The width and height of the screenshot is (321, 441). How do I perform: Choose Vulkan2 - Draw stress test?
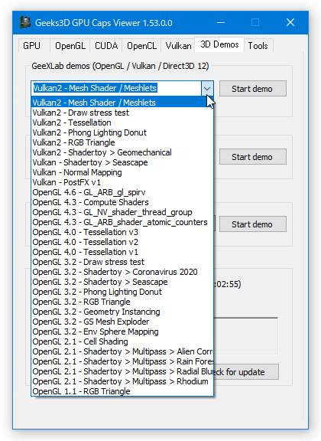click(x=122, y=113)
